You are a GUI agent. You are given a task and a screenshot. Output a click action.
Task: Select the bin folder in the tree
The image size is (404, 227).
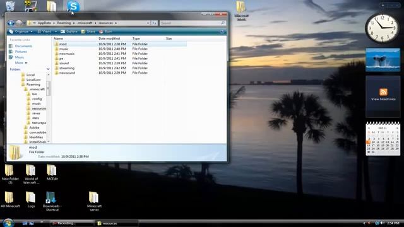[x=35, y=94]
